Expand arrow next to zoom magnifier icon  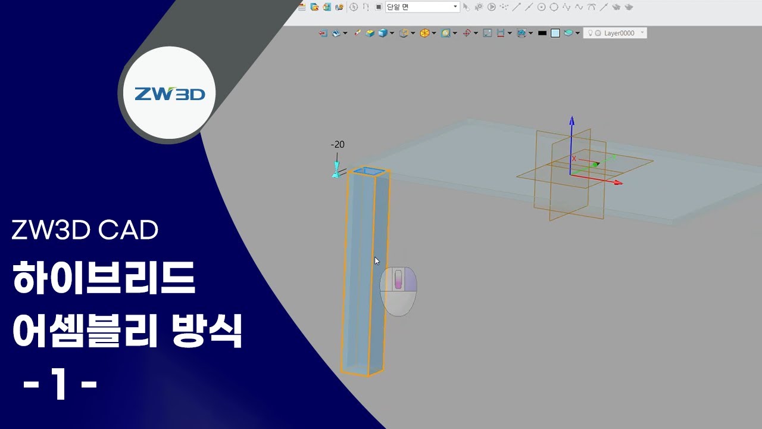click(x=455, y=33)
